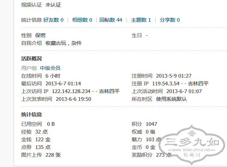Image resolution: width=227 pixels, height=167 pixels.
Task: Click the 注册时间 2013-5-9 01:27 value
Action: (x=173, y=76)
